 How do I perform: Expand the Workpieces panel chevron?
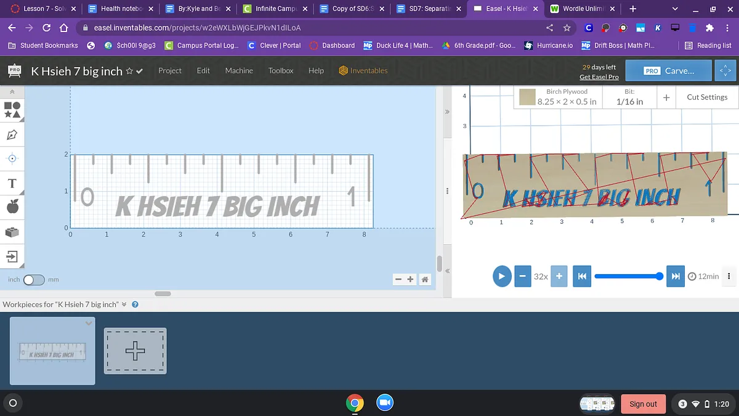(124, 304)
